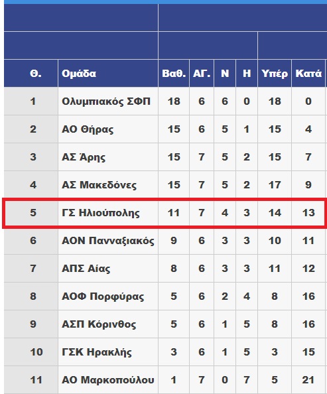Click the Υπέρ column header
The height and width of the screenshot is (394, 327).
[275, 74]
